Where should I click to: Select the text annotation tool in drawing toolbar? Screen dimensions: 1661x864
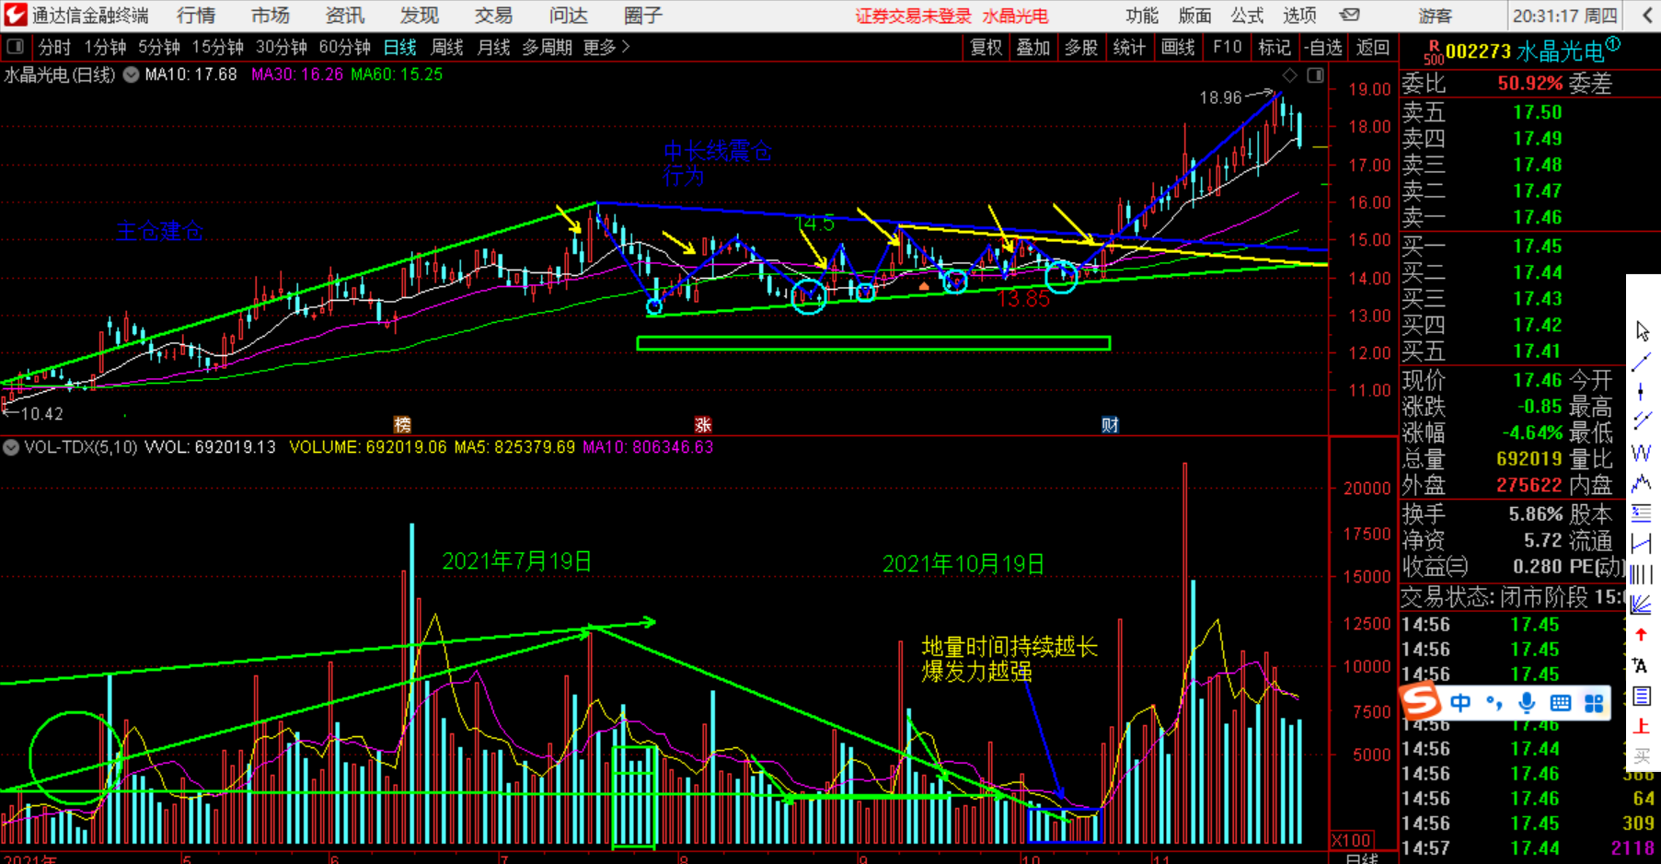[1640, 665]
